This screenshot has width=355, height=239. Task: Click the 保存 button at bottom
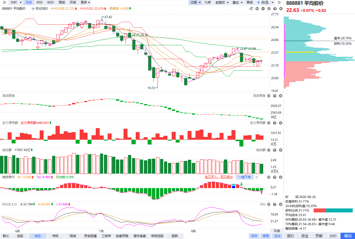[x=254, y=236]
